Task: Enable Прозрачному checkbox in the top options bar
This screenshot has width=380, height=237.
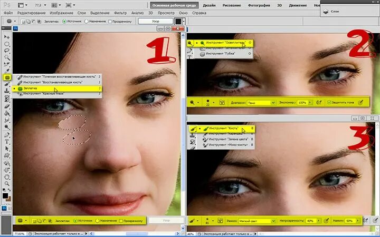Action: pyautogui.click(x=110, y=22)
